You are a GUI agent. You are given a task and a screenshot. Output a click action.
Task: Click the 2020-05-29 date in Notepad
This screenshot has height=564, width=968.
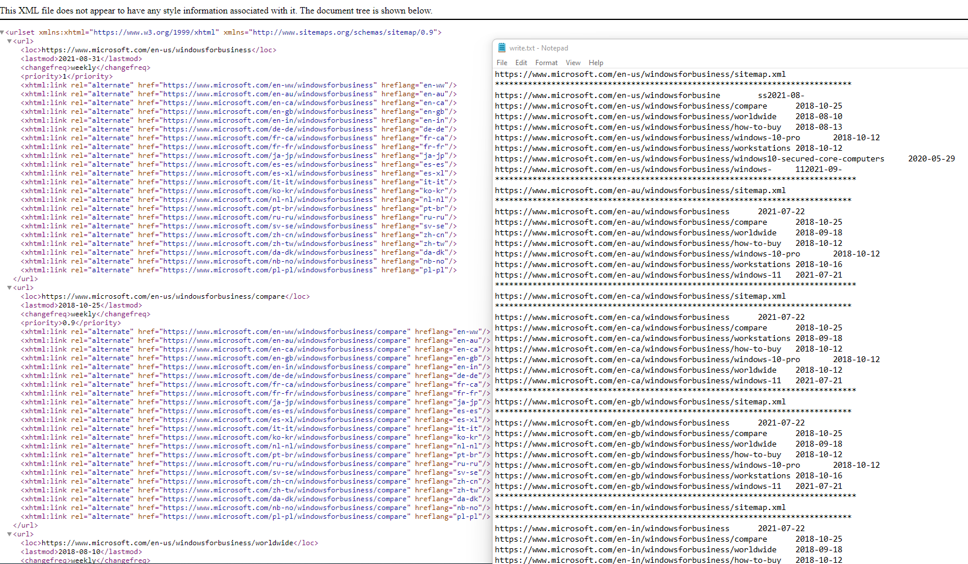(x=932, y=159)
